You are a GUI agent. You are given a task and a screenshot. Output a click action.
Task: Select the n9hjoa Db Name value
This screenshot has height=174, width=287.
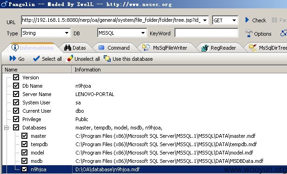(83, 86)
